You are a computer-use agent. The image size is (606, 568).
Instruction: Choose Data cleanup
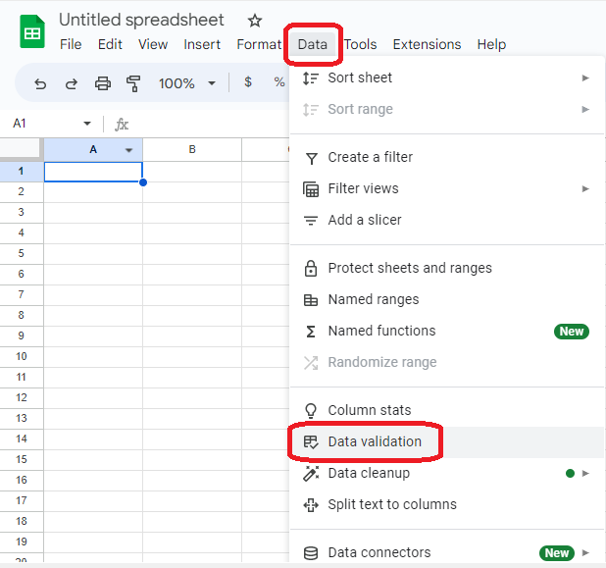coord(447,473)
